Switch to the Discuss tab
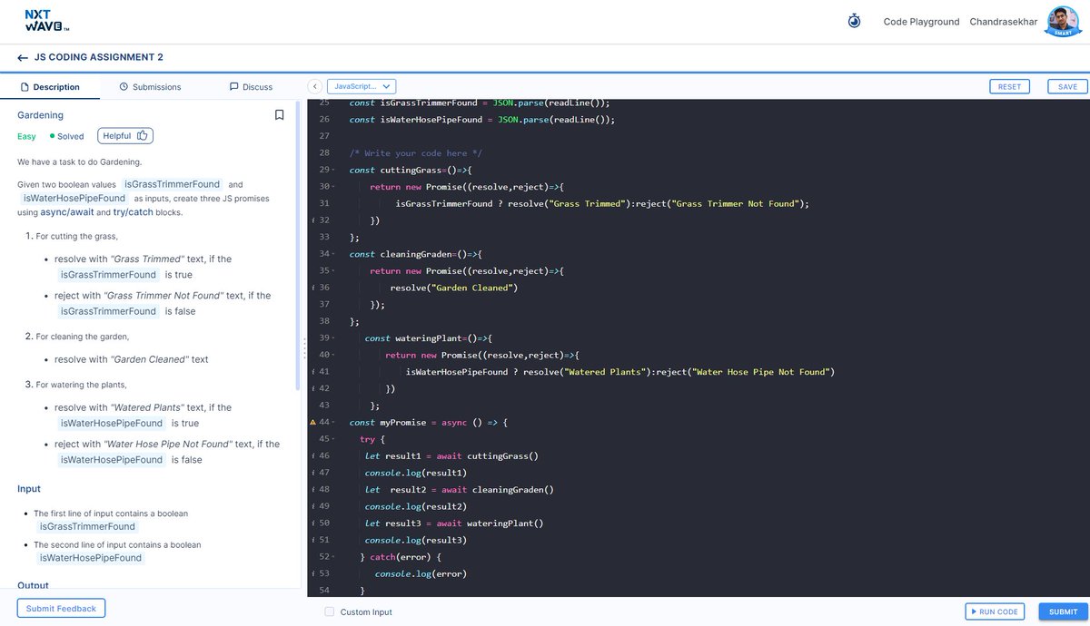Screen dimensions: 1090x626 tap(251, 87)
